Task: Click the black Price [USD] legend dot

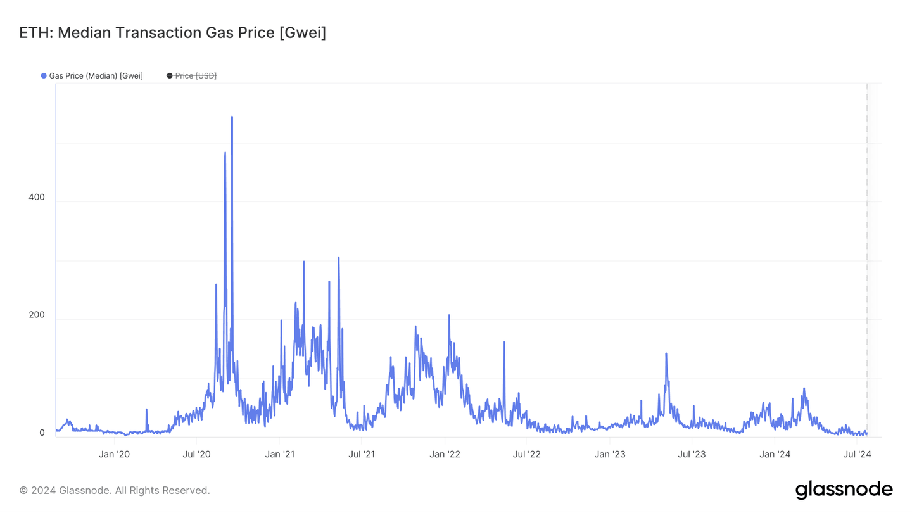Action: (170, 76)
